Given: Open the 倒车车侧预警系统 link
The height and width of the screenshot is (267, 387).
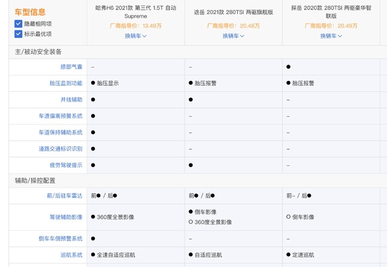Looking at the screenshot, I should coord(60,239).
